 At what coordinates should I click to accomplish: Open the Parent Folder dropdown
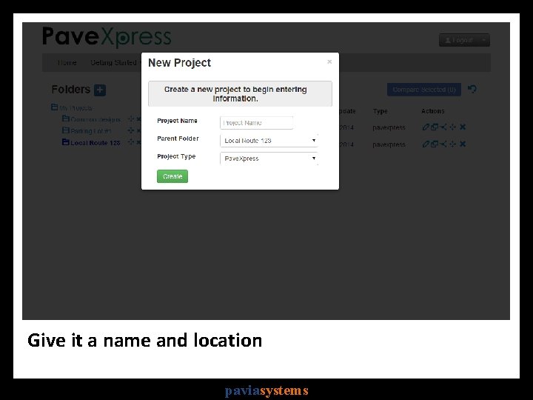tap(269, 141)
